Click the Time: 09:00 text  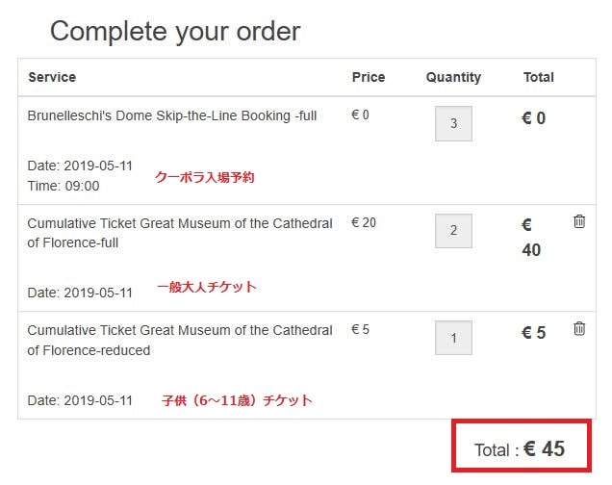pyautogui.click(x=64, y=186)
